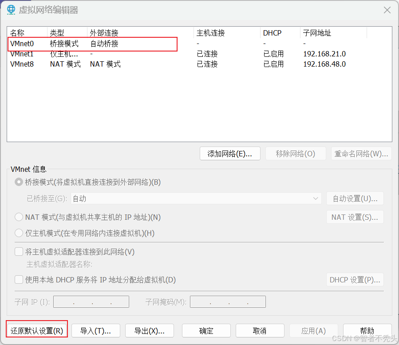
Task: Select the VMnet8 row in the list
Action: pos(200,64)
